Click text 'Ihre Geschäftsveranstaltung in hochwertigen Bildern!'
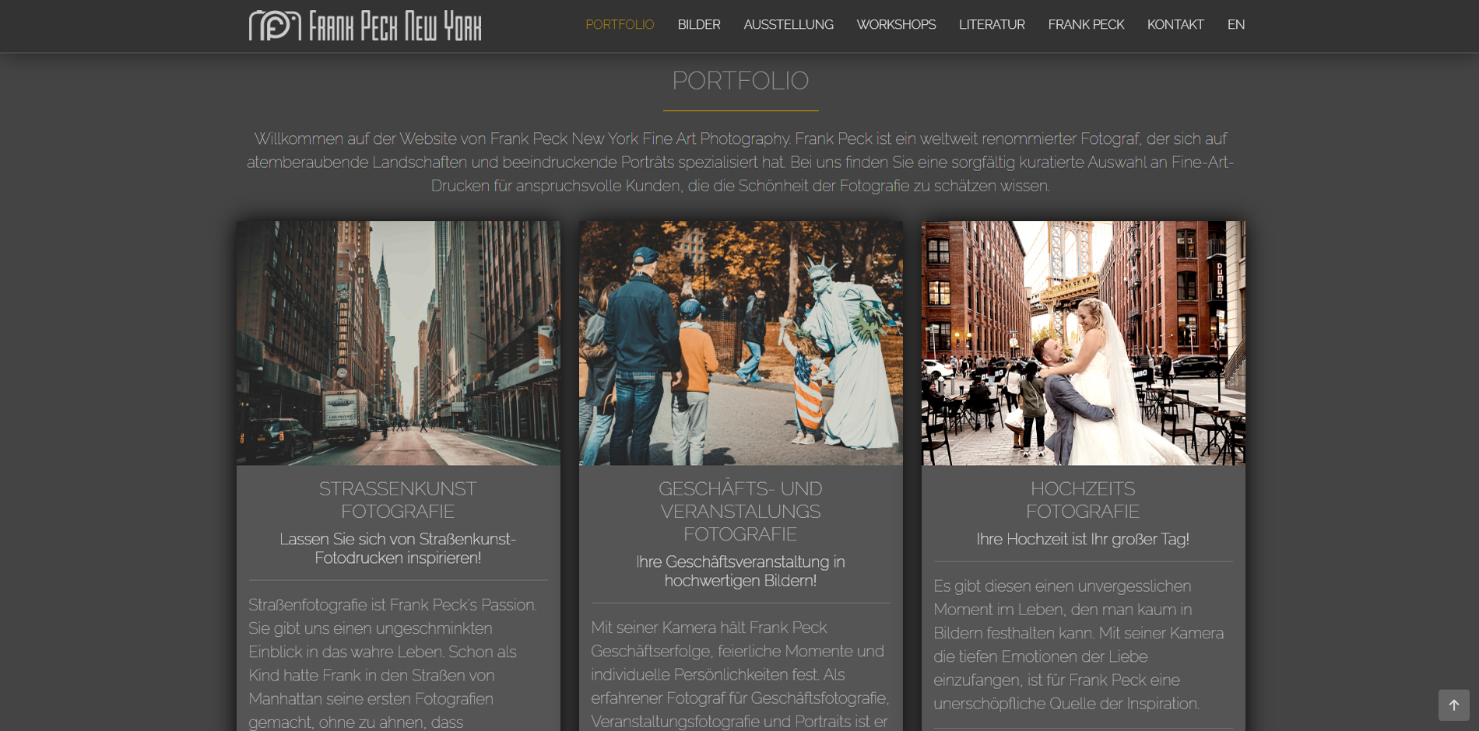Viewport: 1479px width, 731px height. 740,571
